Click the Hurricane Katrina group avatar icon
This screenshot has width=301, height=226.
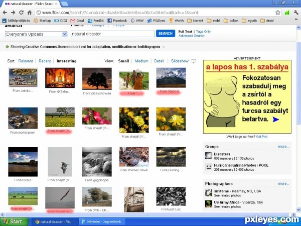[x=209, y=167]
